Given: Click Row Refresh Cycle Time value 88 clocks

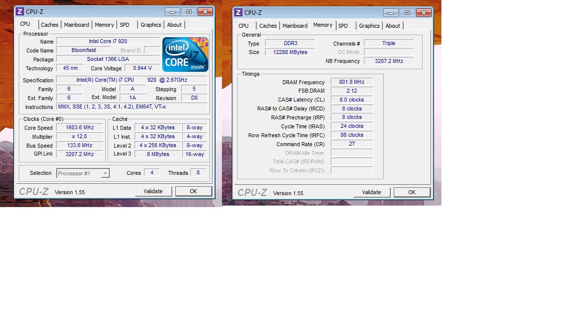Looking at the screenshot, I should tap(352, 135).
